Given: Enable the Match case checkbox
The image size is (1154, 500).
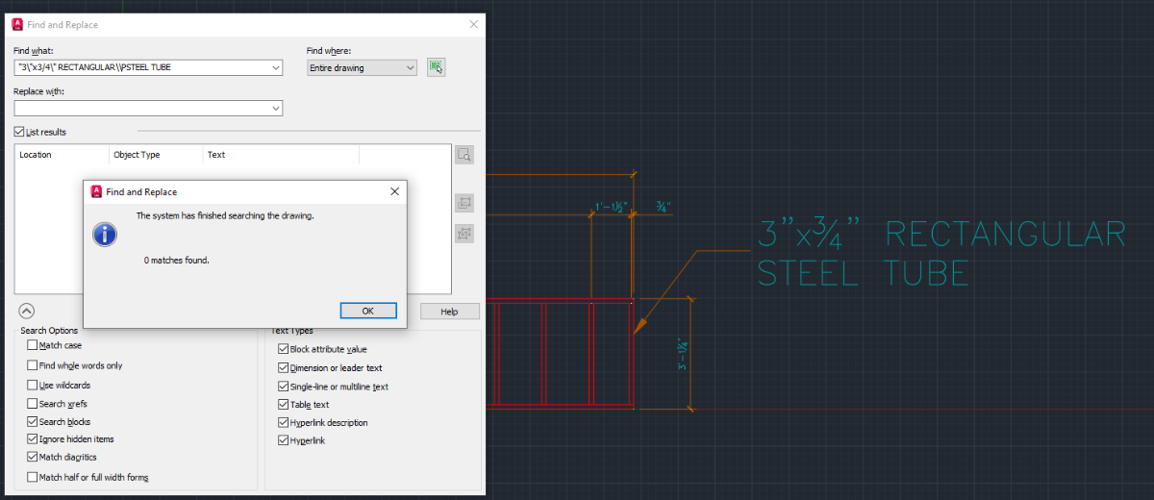Looking at the screenshot, I should pos(33,345).
